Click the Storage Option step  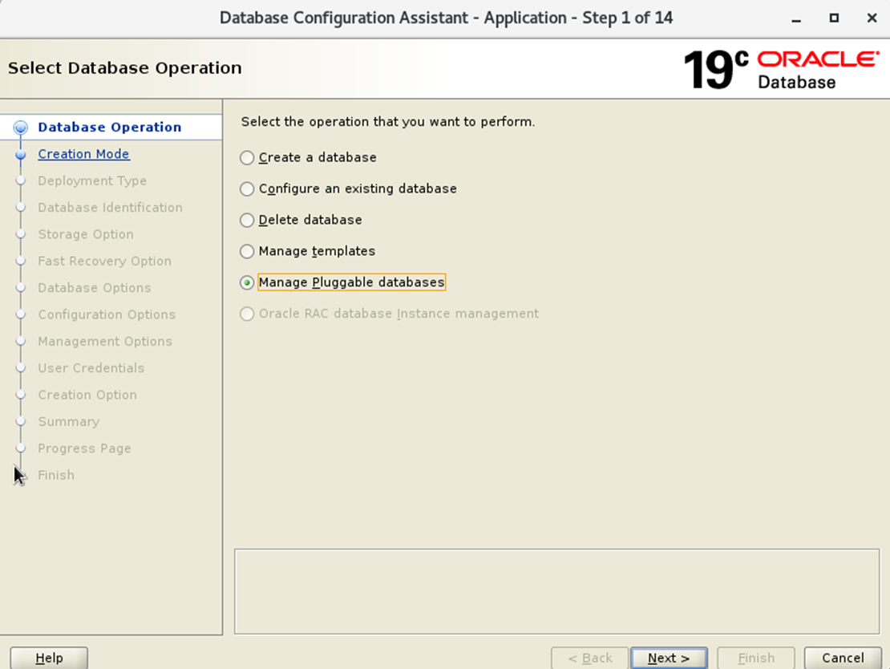click(x=86, y=234)
